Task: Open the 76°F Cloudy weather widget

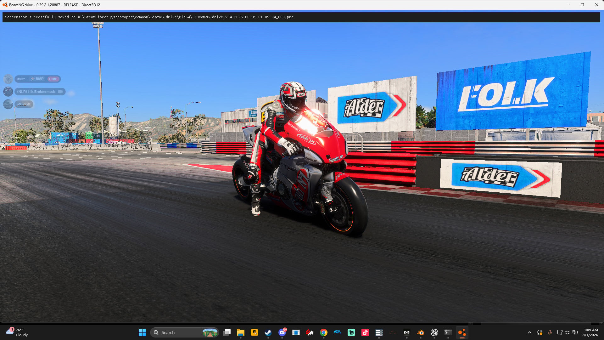Action: coord(17,332)
